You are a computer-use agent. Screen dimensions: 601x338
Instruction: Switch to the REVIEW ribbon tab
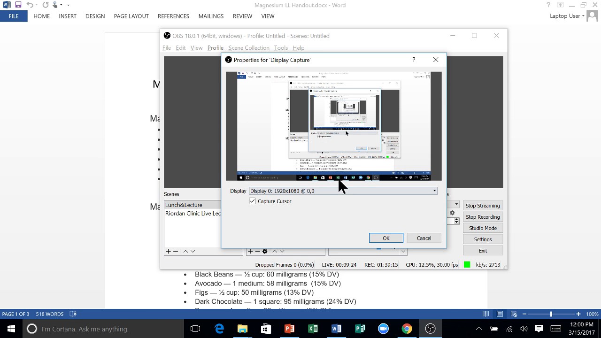(242, 16)
